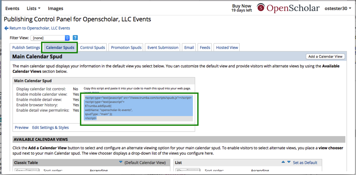The width and height of the screenshot is (356, 175).
Task: Switch to the Control Spuds tab
Action: pos(93,48)
